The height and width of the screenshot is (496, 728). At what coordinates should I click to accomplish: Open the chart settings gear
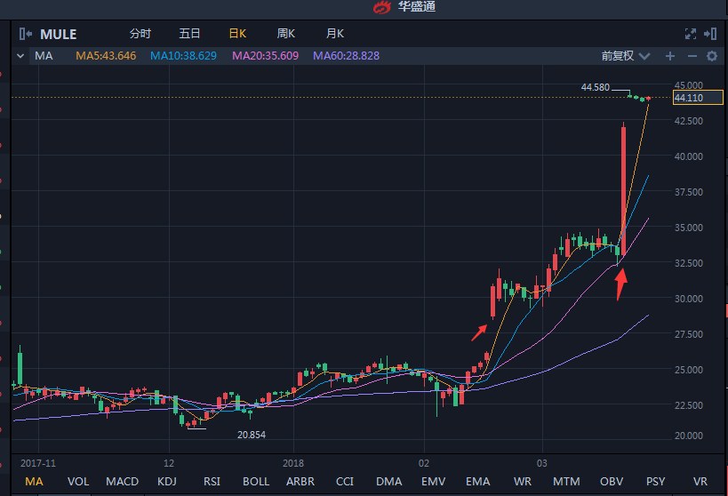click(711, 56)
